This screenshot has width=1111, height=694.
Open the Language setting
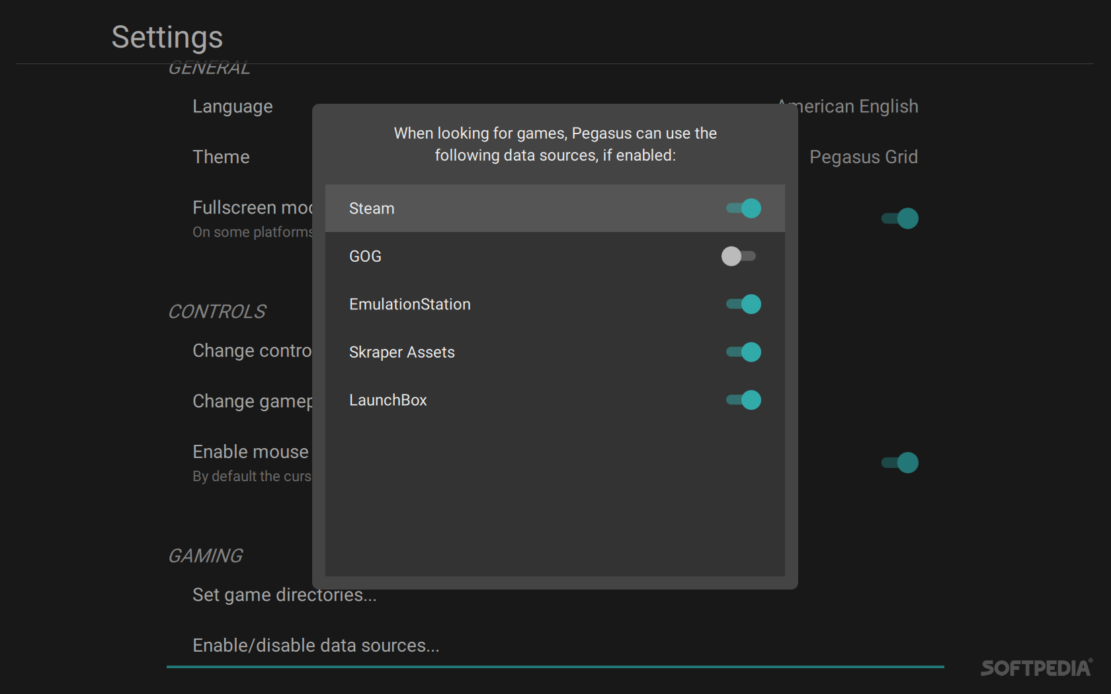point(233,106)
